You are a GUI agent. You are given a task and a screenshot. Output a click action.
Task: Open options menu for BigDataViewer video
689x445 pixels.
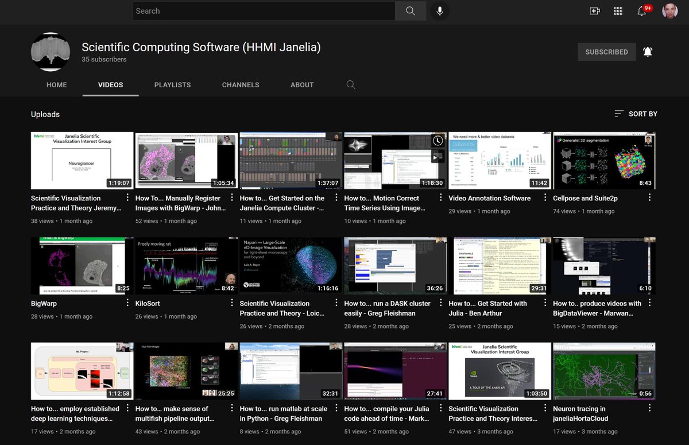coord(650,303)
